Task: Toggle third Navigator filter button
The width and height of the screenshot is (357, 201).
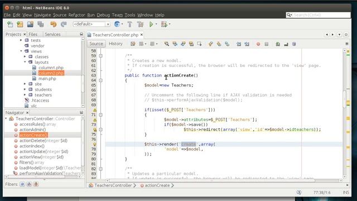Action: tap(36, 184)
